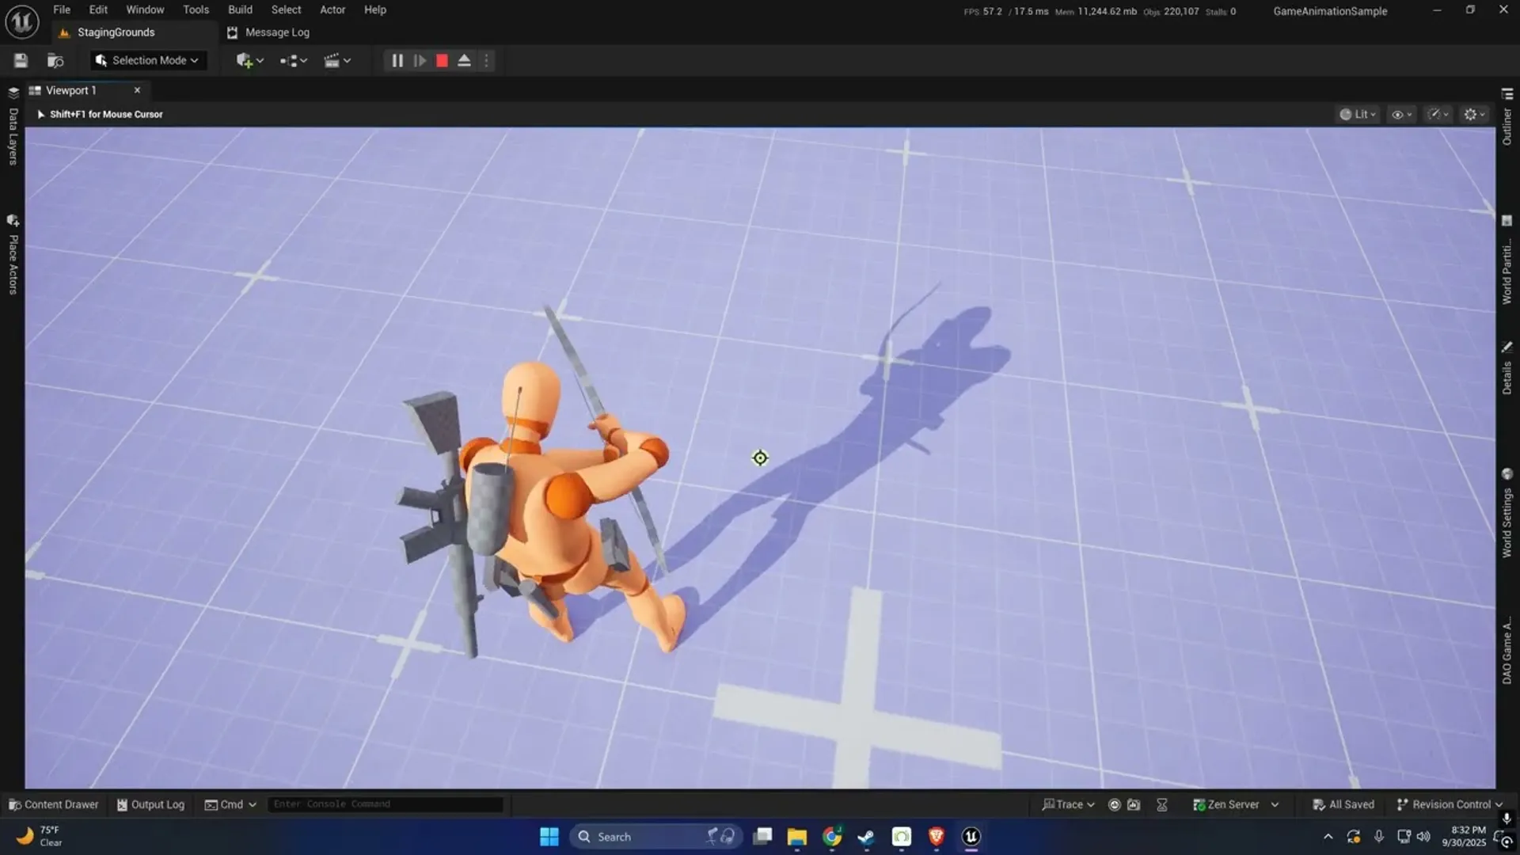Click the Eject from player control

point(463,60)
